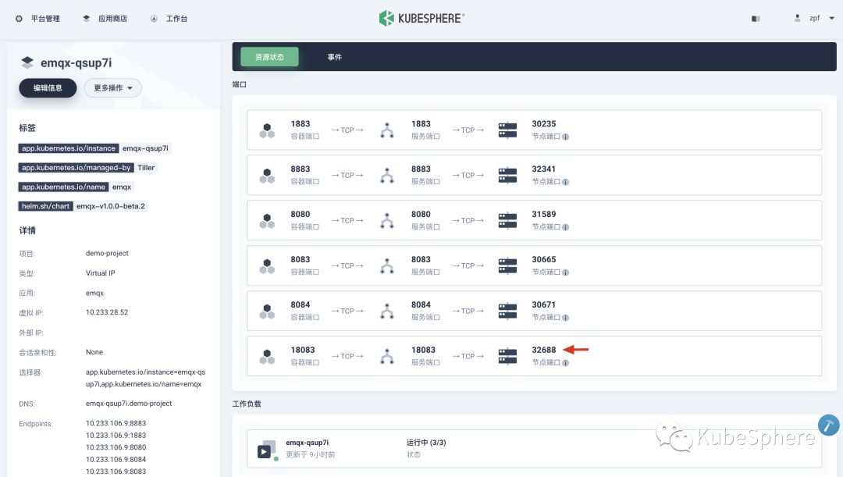
Task: Click container icon for port 8080 row
Action: 267,221
